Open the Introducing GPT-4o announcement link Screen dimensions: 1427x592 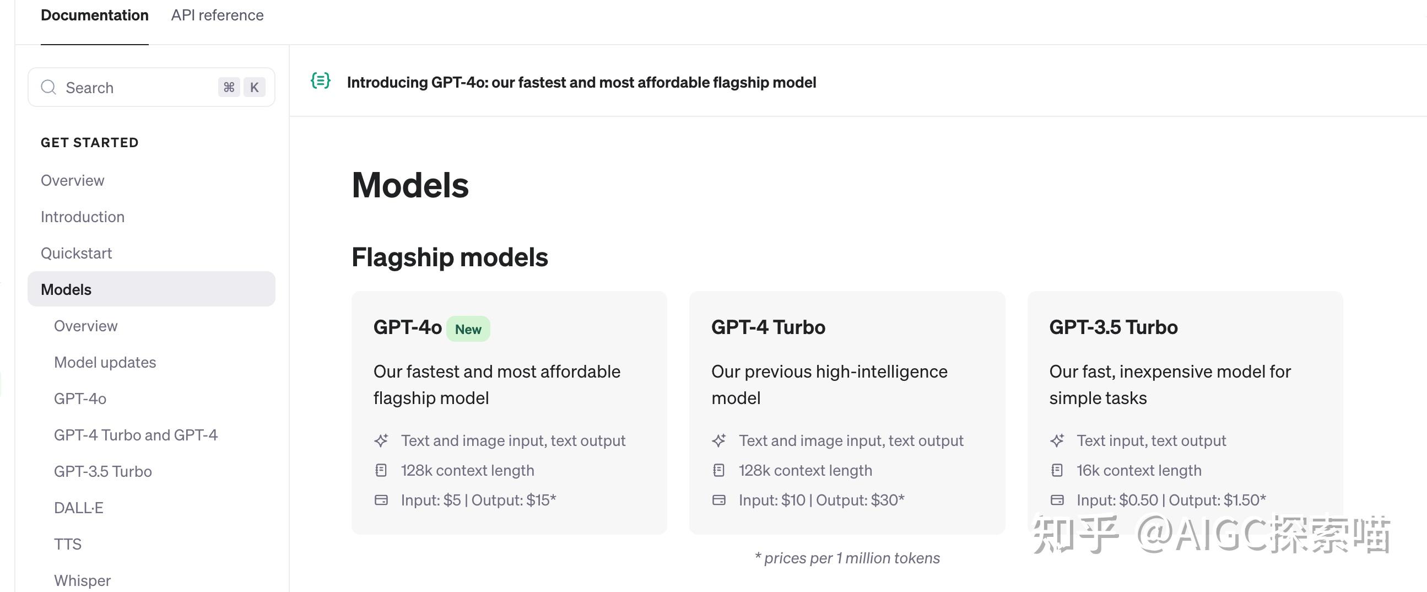pyautogui.click(x=581, y=82)
